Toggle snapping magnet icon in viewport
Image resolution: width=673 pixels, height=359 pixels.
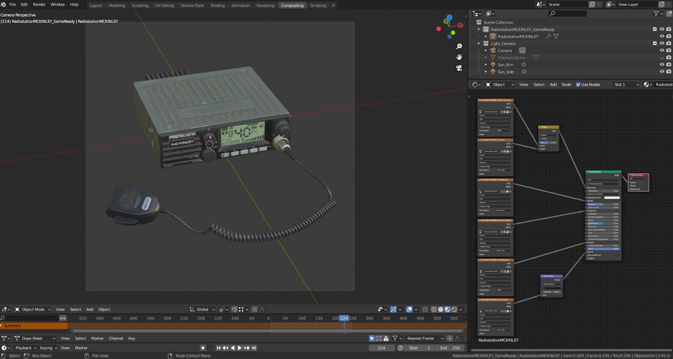pos(234,309)
